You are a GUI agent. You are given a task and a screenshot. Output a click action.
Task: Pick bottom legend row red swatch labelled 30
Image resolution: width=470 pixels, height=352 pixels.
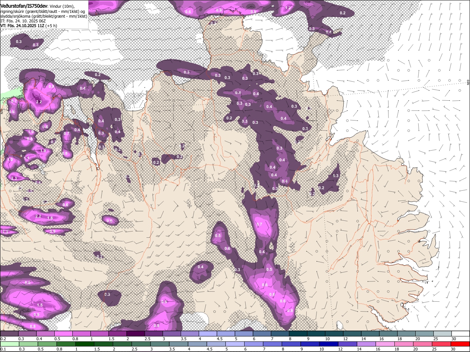460,344
